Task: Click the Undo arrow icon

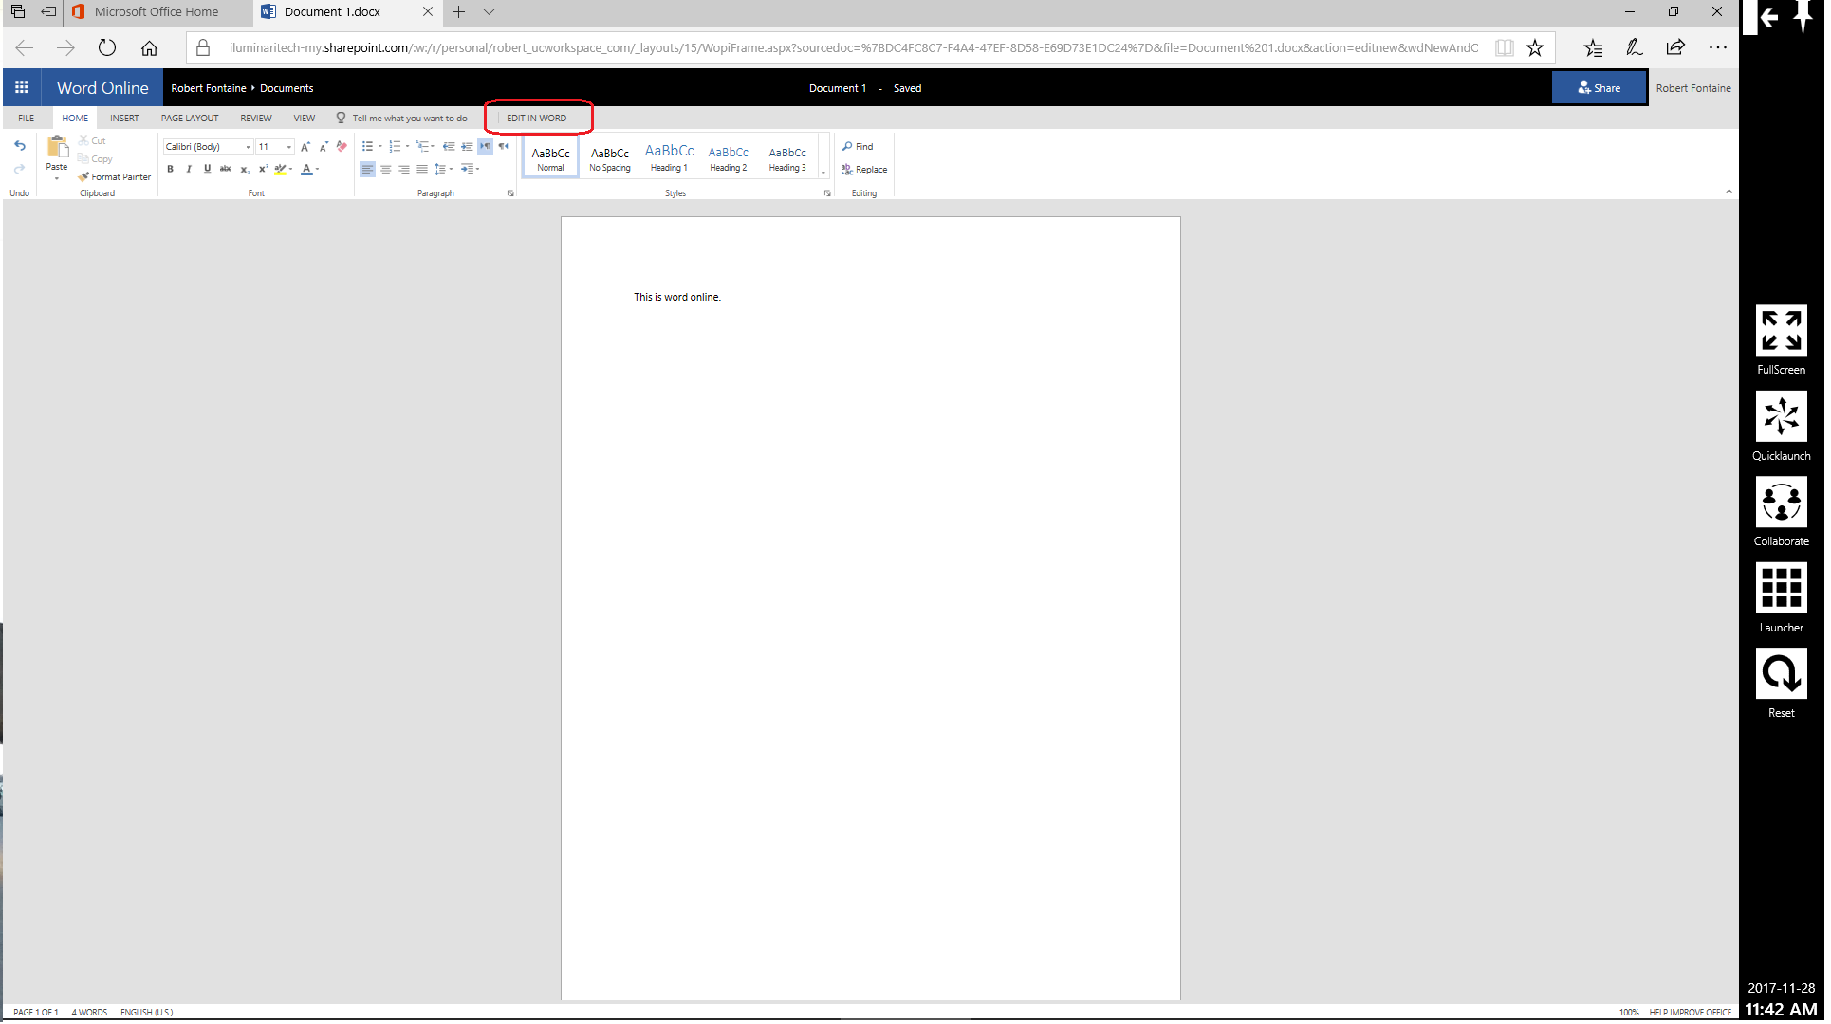Action: click(x=19, y=146)
